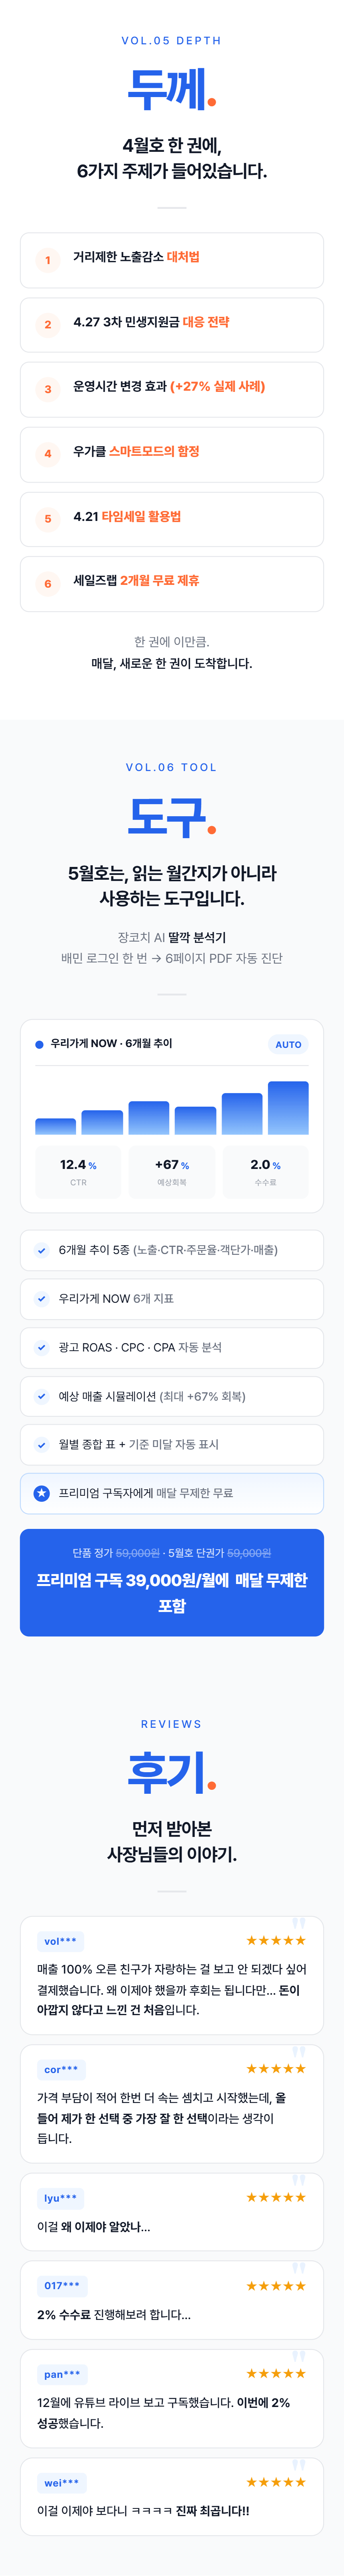Click the number 3 circle badge
This screenshot has width=344, height=2576.
click(x=47, y=389)
